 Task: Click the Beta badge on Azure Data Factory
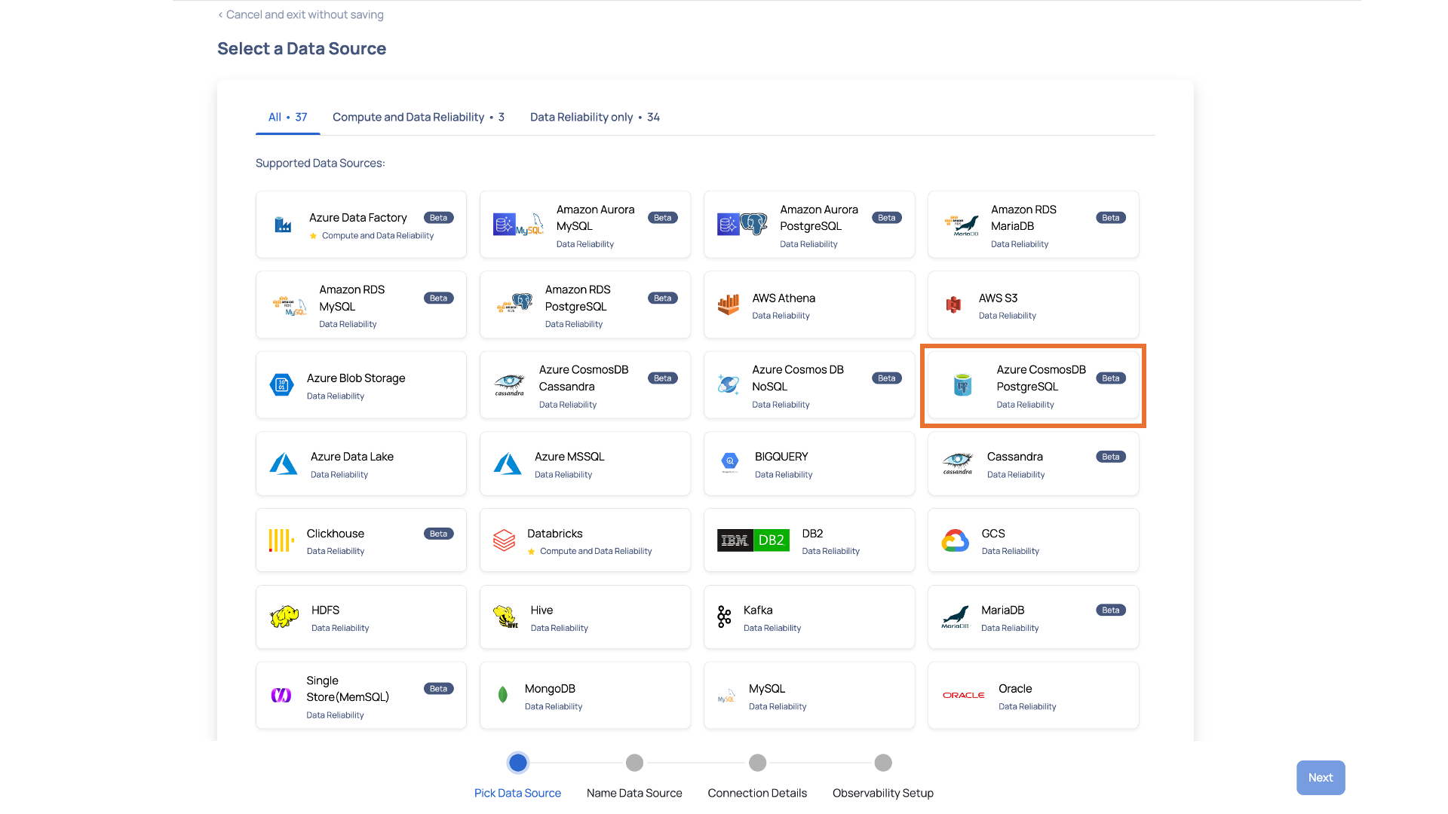pos(438,218)
